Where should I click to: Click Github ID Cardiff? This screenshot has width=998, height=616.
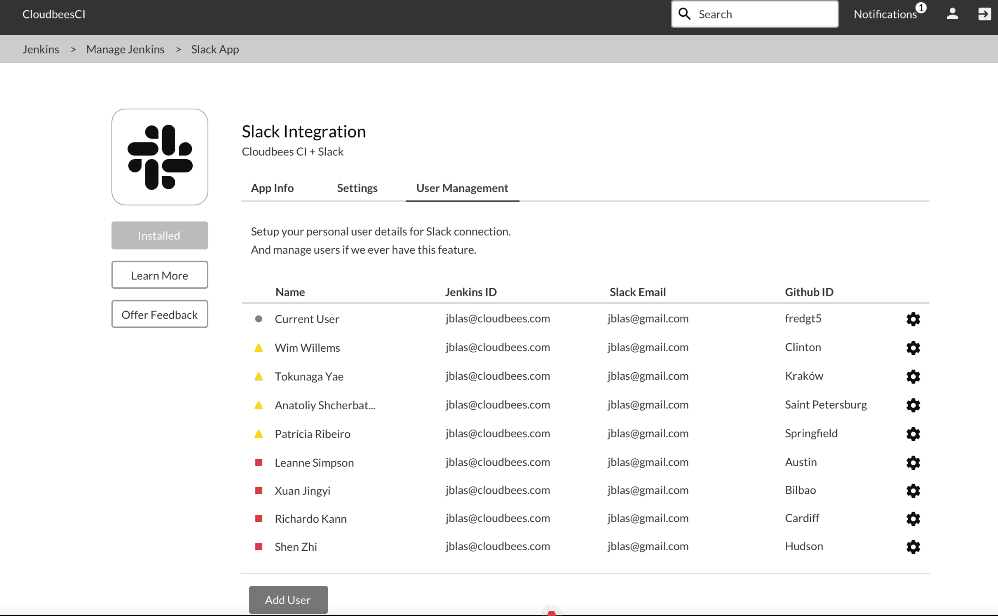point(802,518)
